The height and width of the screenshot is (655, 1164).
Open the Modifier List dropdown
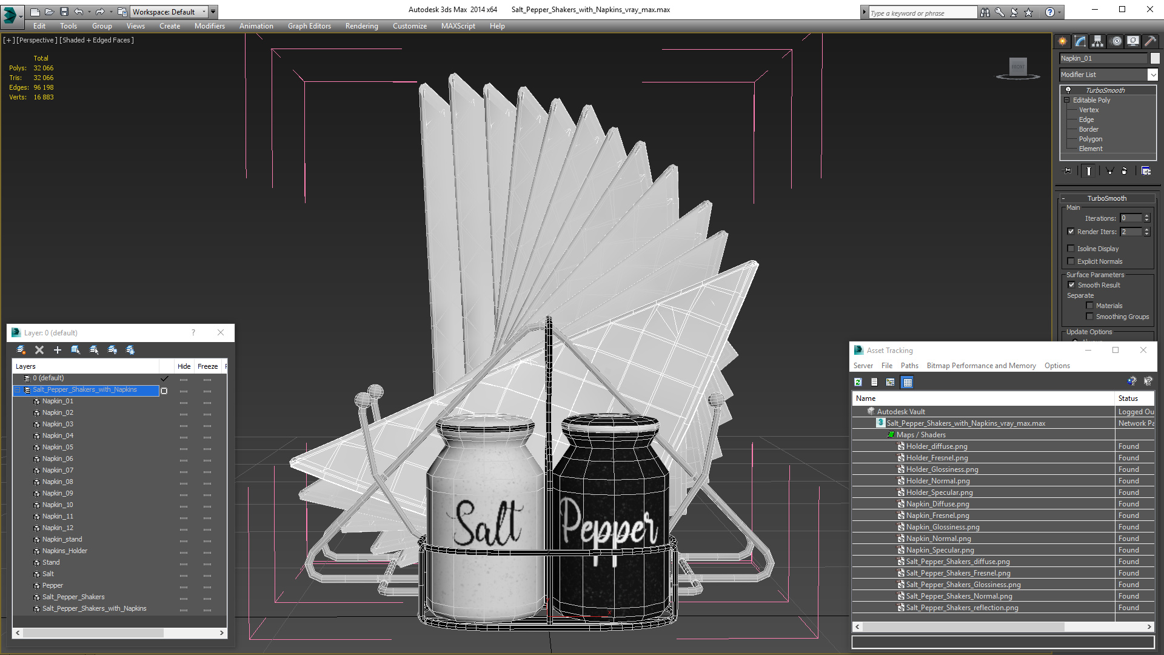tap(1152, 75)
